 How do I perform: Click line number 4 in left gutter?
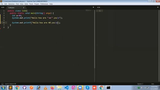click(4, 18)
